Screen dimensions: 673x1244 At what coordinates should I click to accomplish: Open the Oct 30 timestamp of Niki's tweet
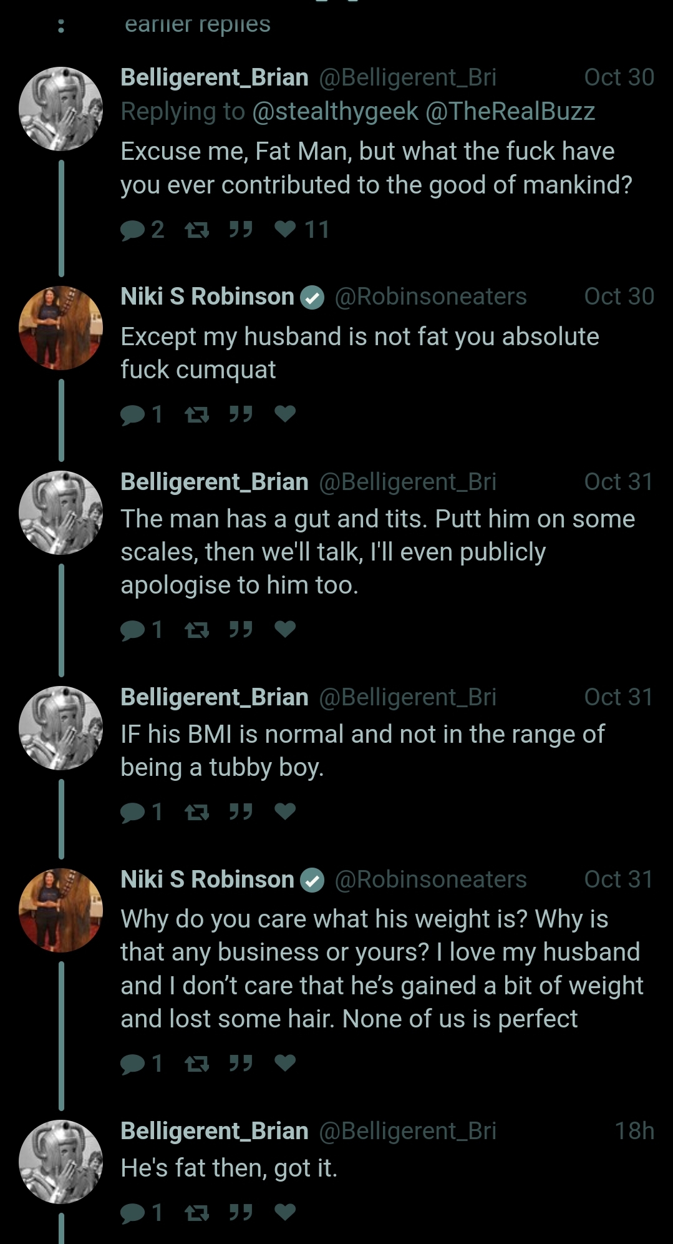click(x=619, y=296)
